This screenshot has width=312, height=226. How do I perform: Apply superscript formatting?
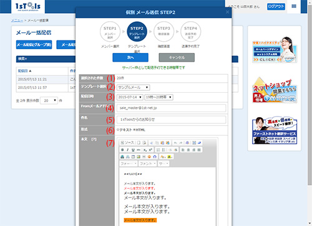tap(150, 150)
